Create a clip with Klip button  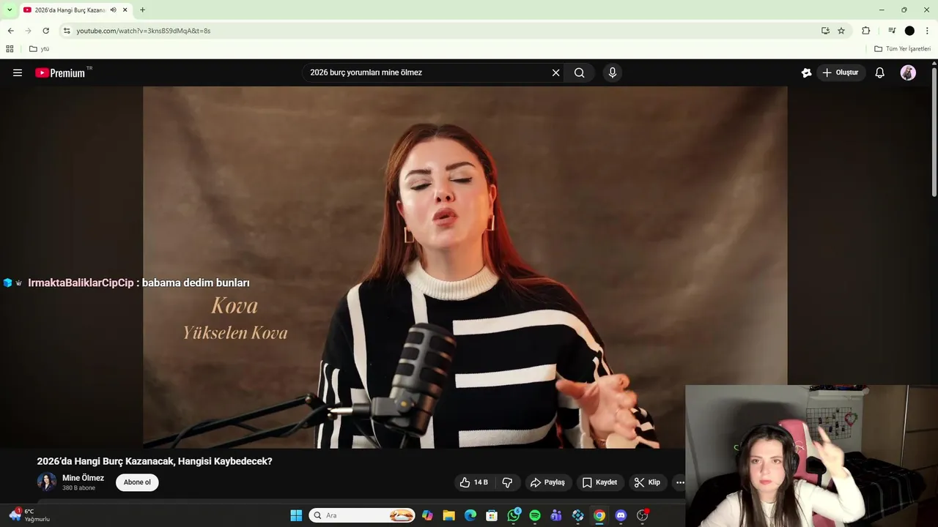point(647,482)
